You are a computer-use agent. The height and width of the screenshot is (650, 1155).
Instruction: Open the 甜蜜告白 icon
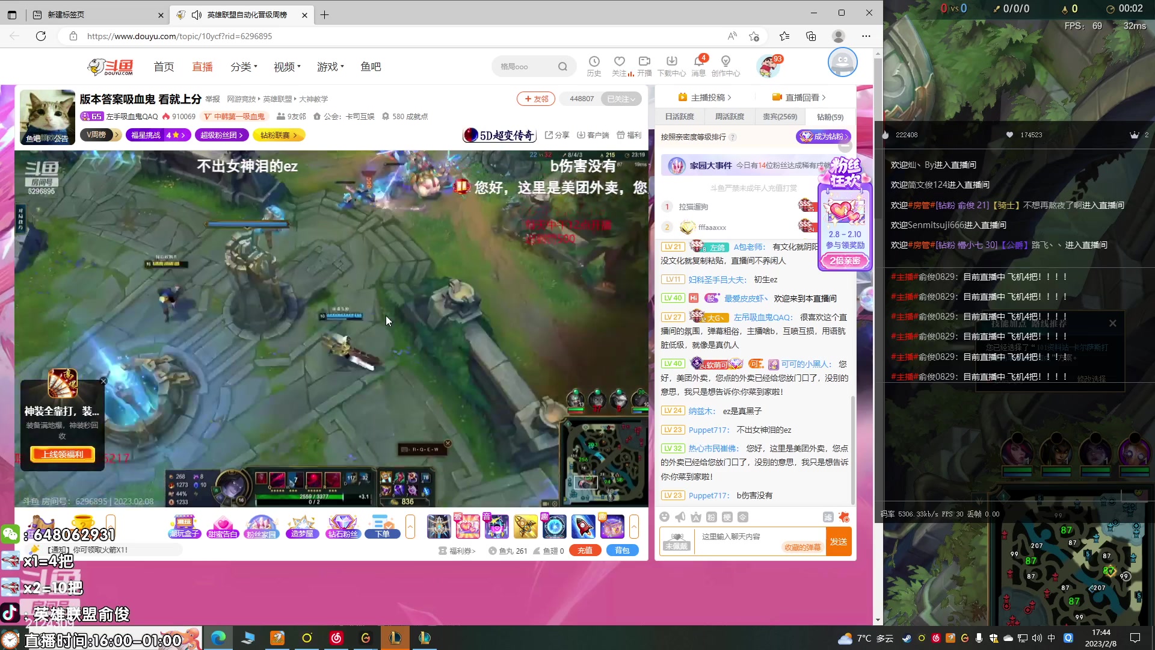pyautogui.click(x=223, y=527)
